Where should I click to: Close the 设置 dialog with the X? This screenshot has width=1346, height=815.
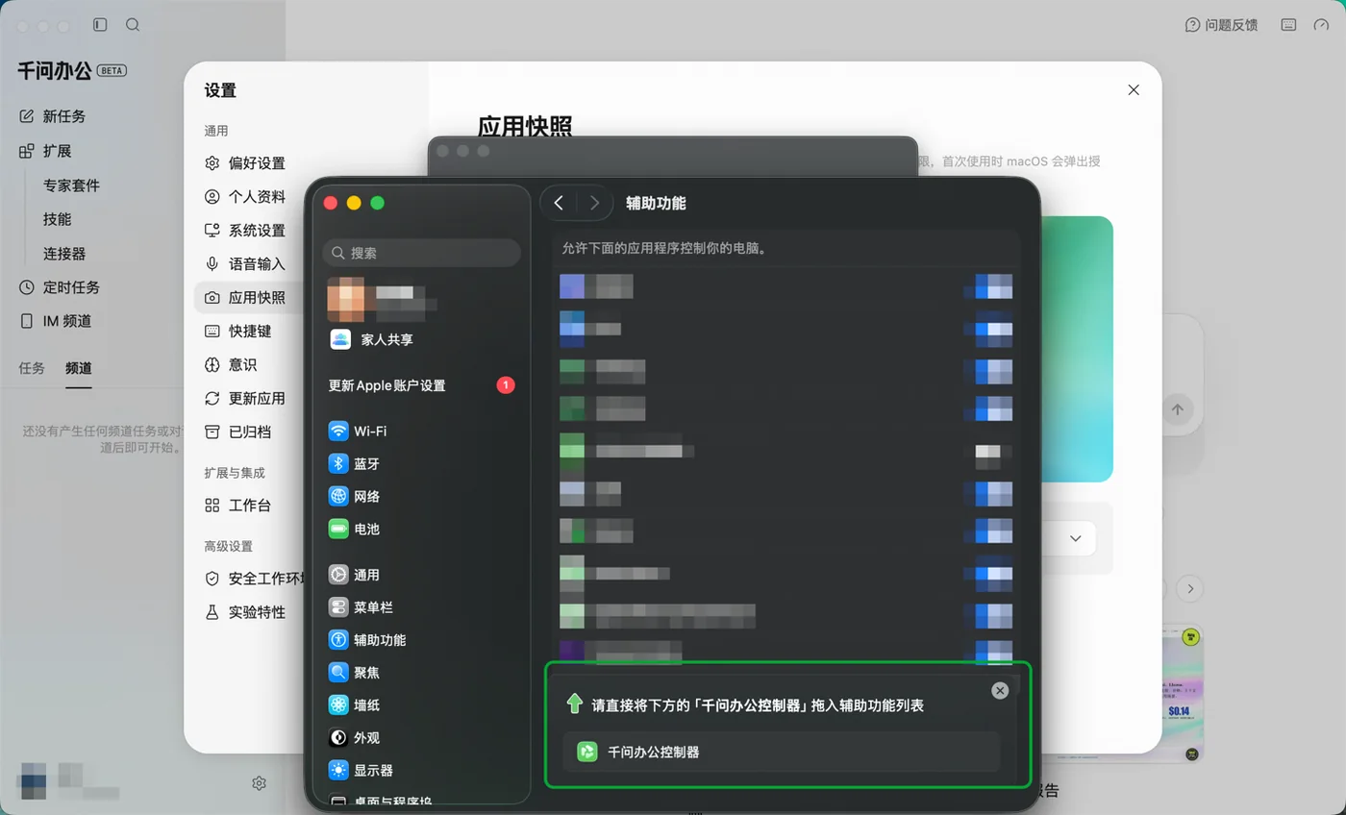tap(1134, 90)
